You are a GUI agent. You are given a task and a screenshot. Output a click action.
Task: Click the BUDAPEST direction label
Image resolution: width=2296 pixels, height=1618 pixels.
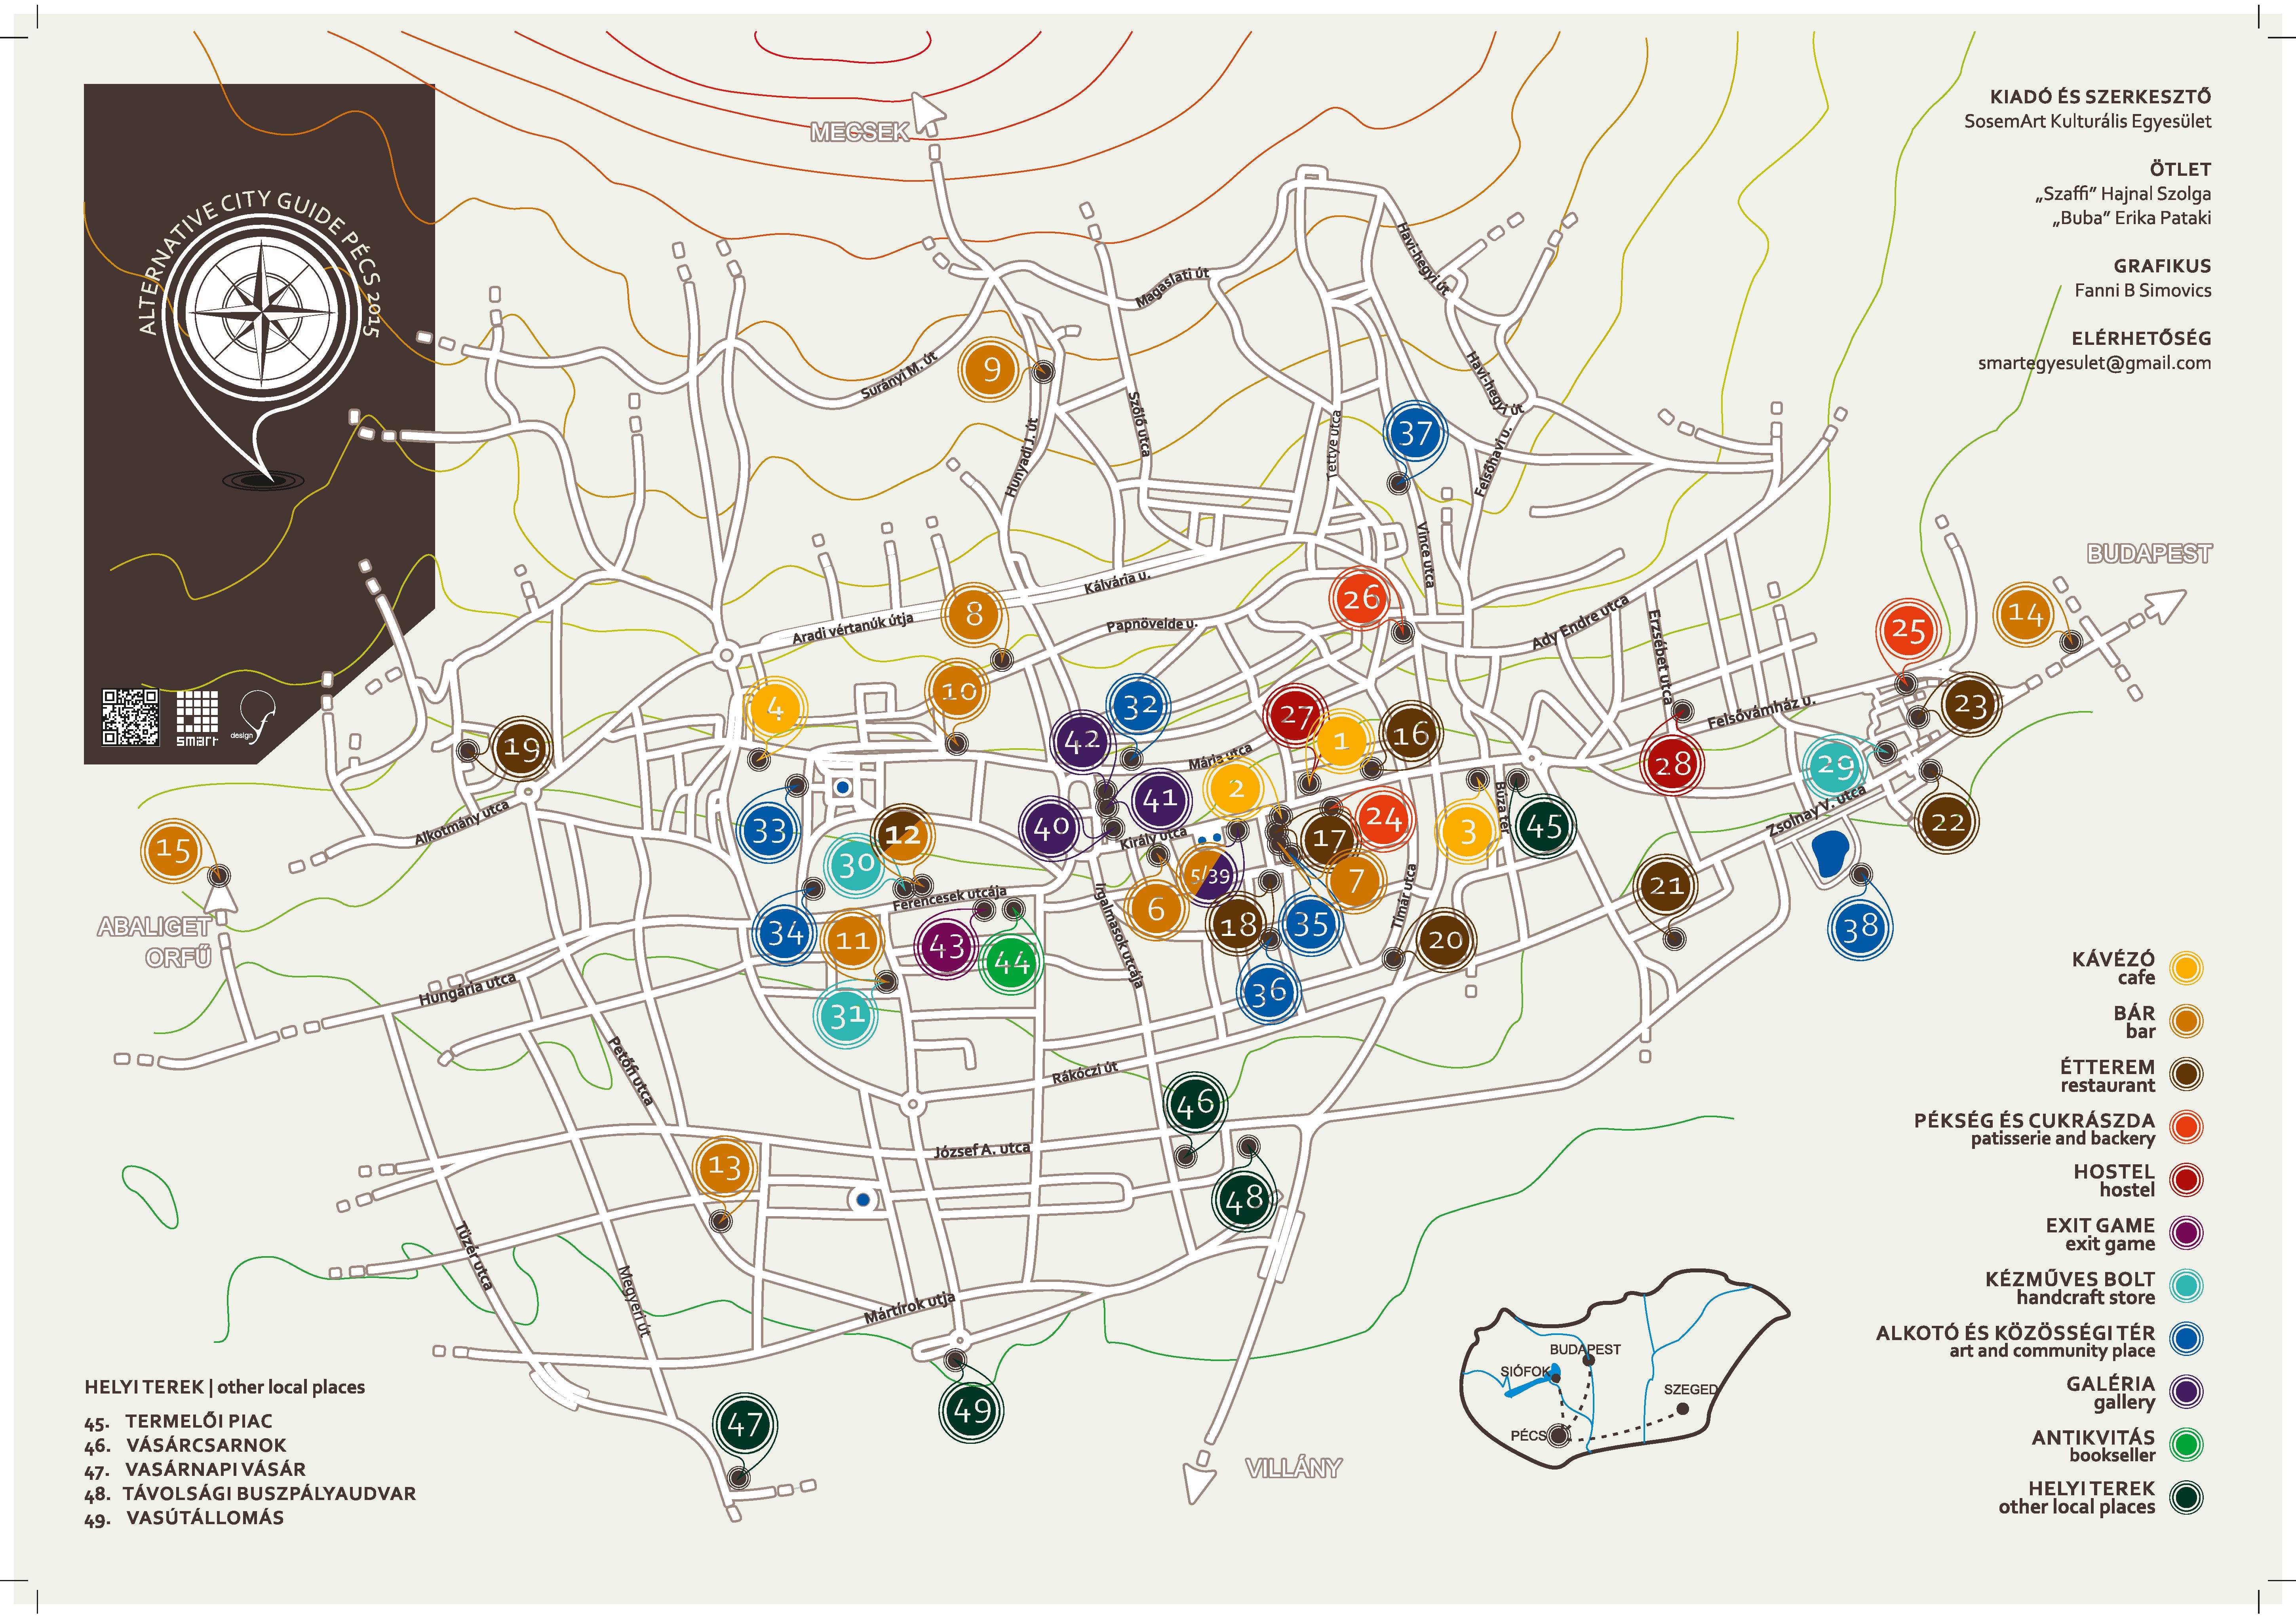[2149, 553]
